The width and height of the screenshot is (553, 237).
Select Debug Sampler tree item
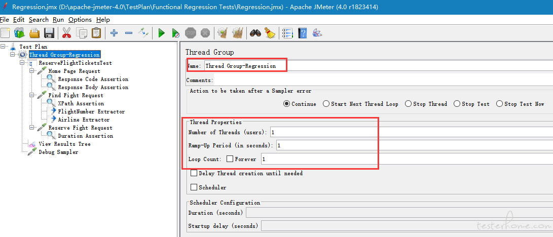click(58, 152)
